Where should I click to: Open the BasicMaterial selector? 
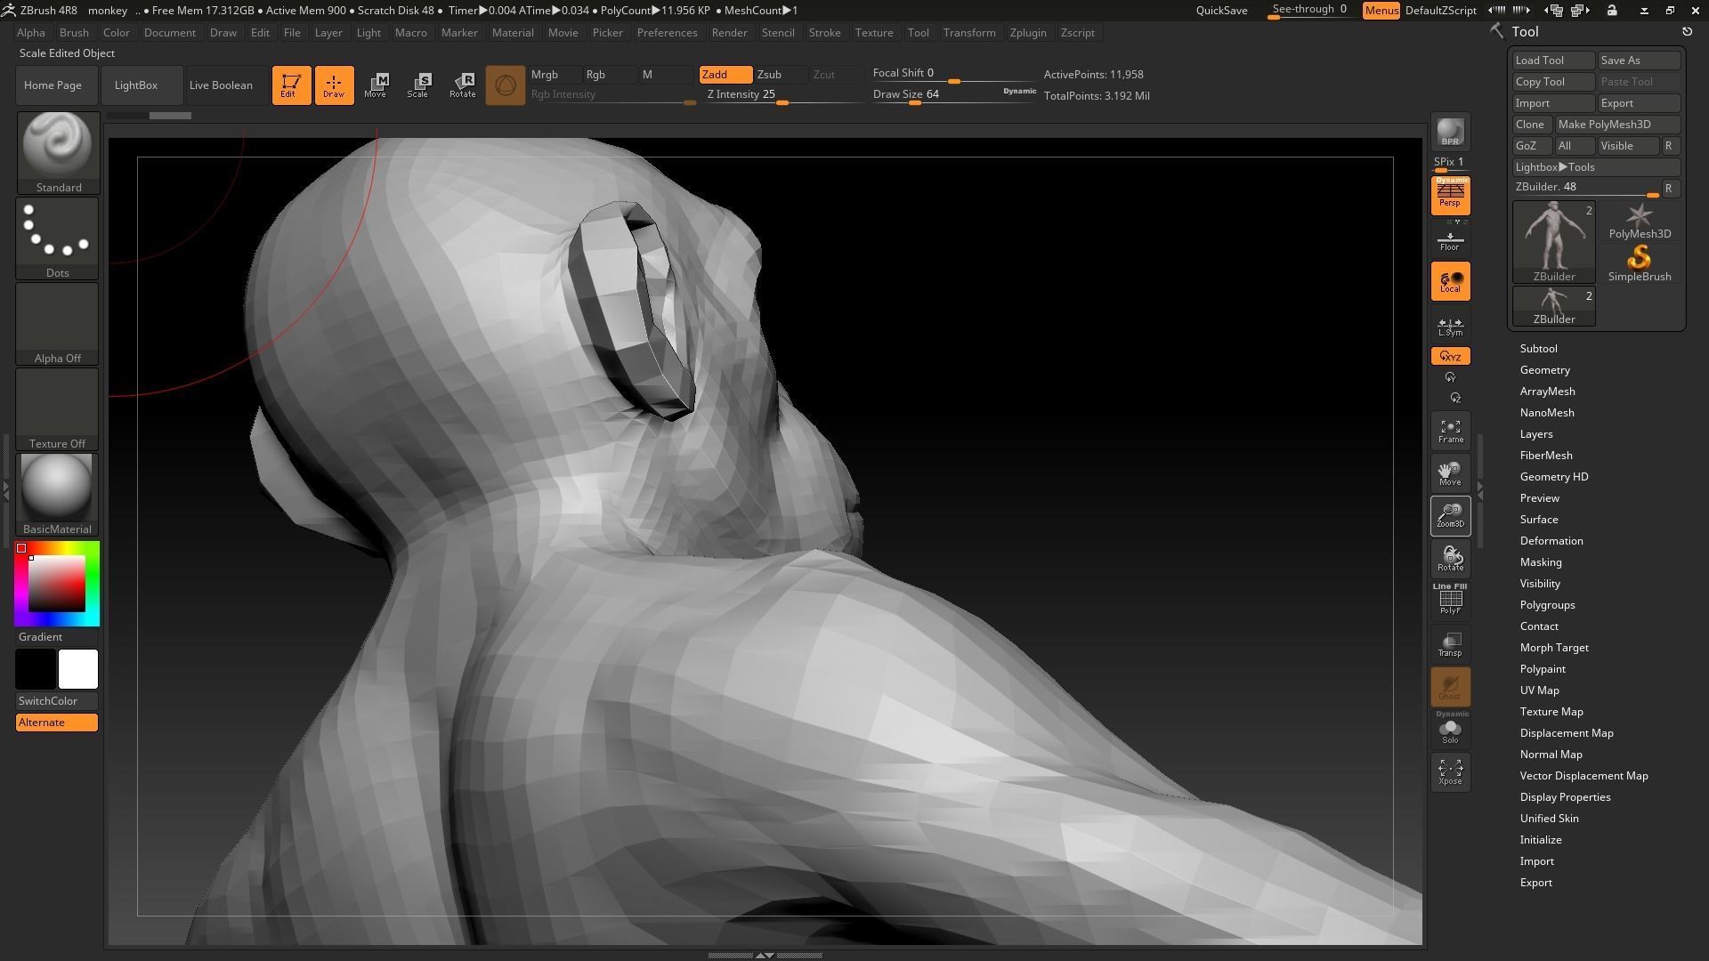pyautogui.click(x=58, y=494)
